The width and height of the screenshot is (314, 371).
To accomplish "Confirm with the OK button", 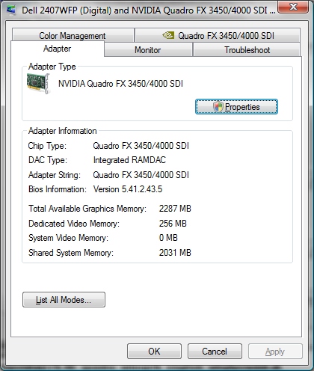I will pos(154,352).
